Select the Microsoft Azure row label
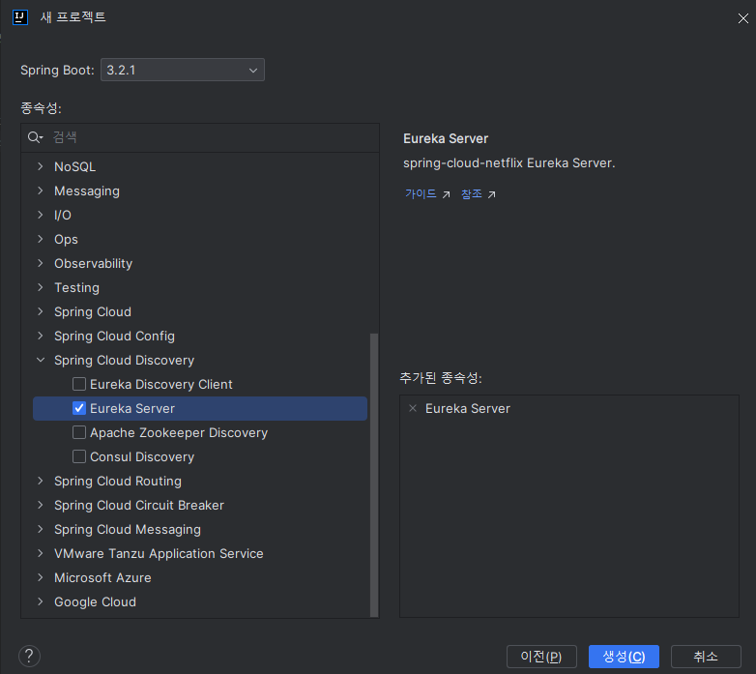This screenshot has height=674, width=756. point(102,577)
